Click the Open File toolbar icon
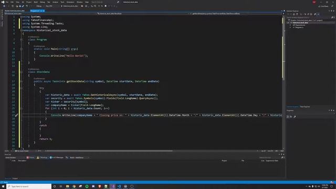Screen dimensions: 336x189 [17, 6]
